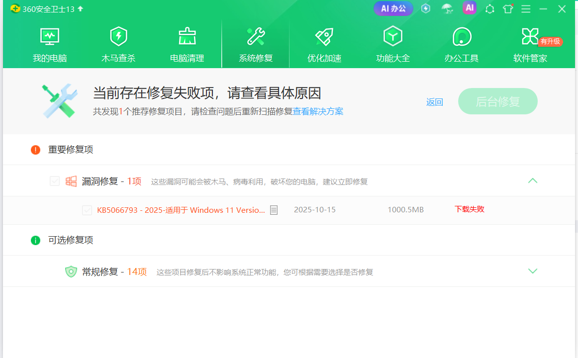Open the 查看解决方案 link
The height and width of the screenshot is (358, 578).
click(318, 111)
